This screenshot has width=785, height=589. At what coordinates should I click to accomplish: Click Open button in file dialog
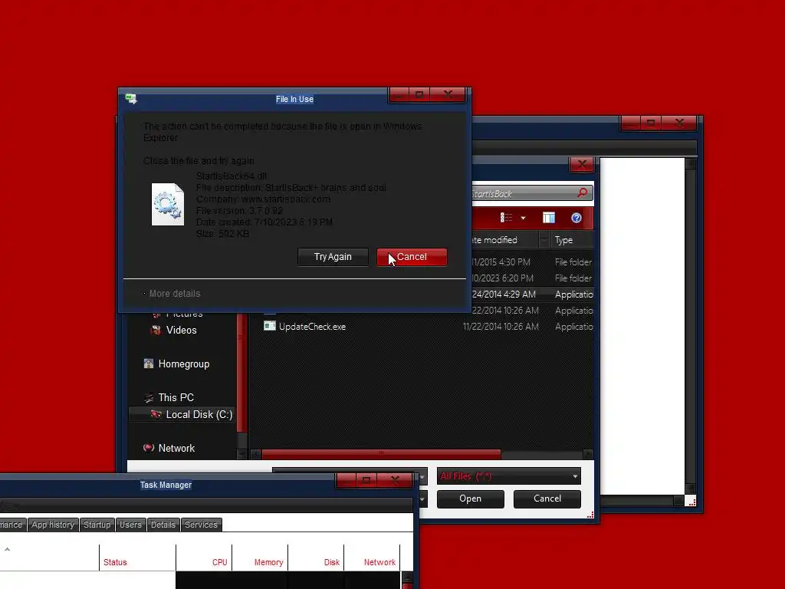pos(470,499)
